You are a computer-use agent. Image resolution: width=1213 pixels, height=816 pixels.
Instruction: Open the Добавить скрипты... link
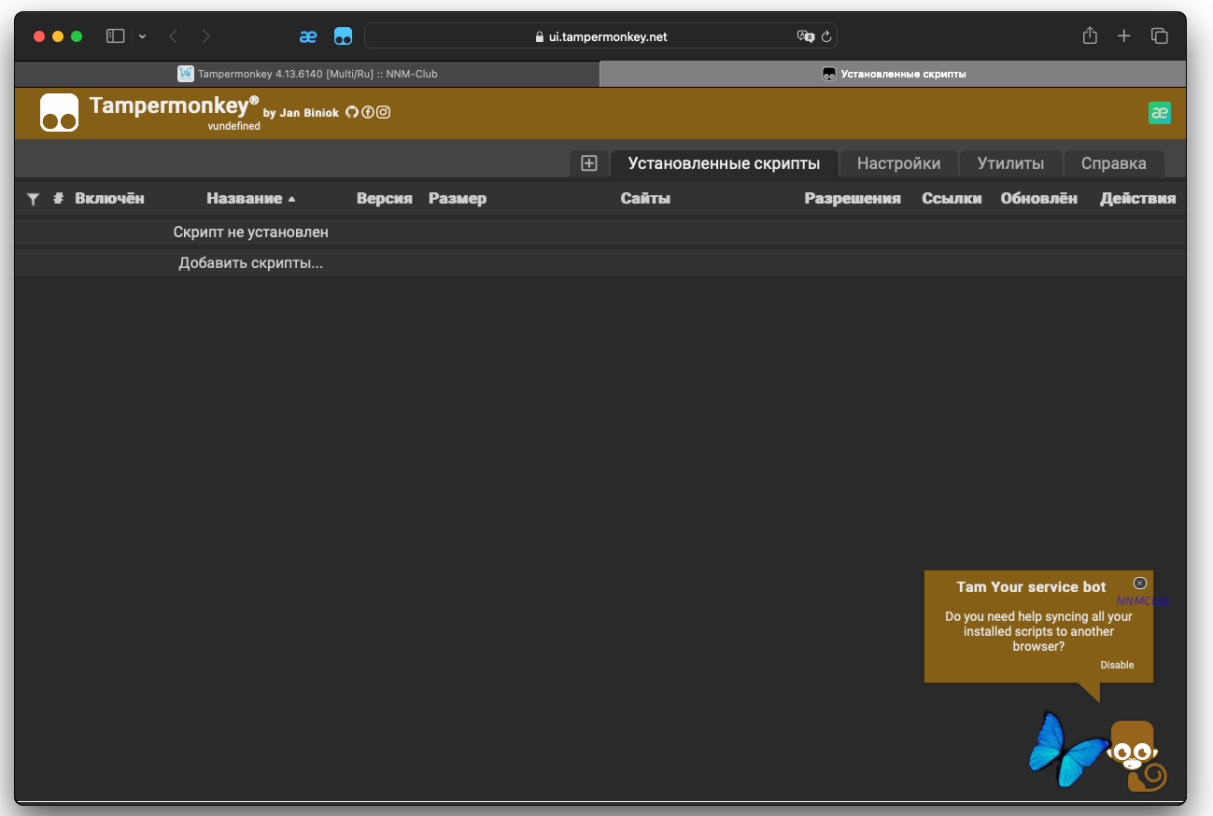tap(251, 263)
